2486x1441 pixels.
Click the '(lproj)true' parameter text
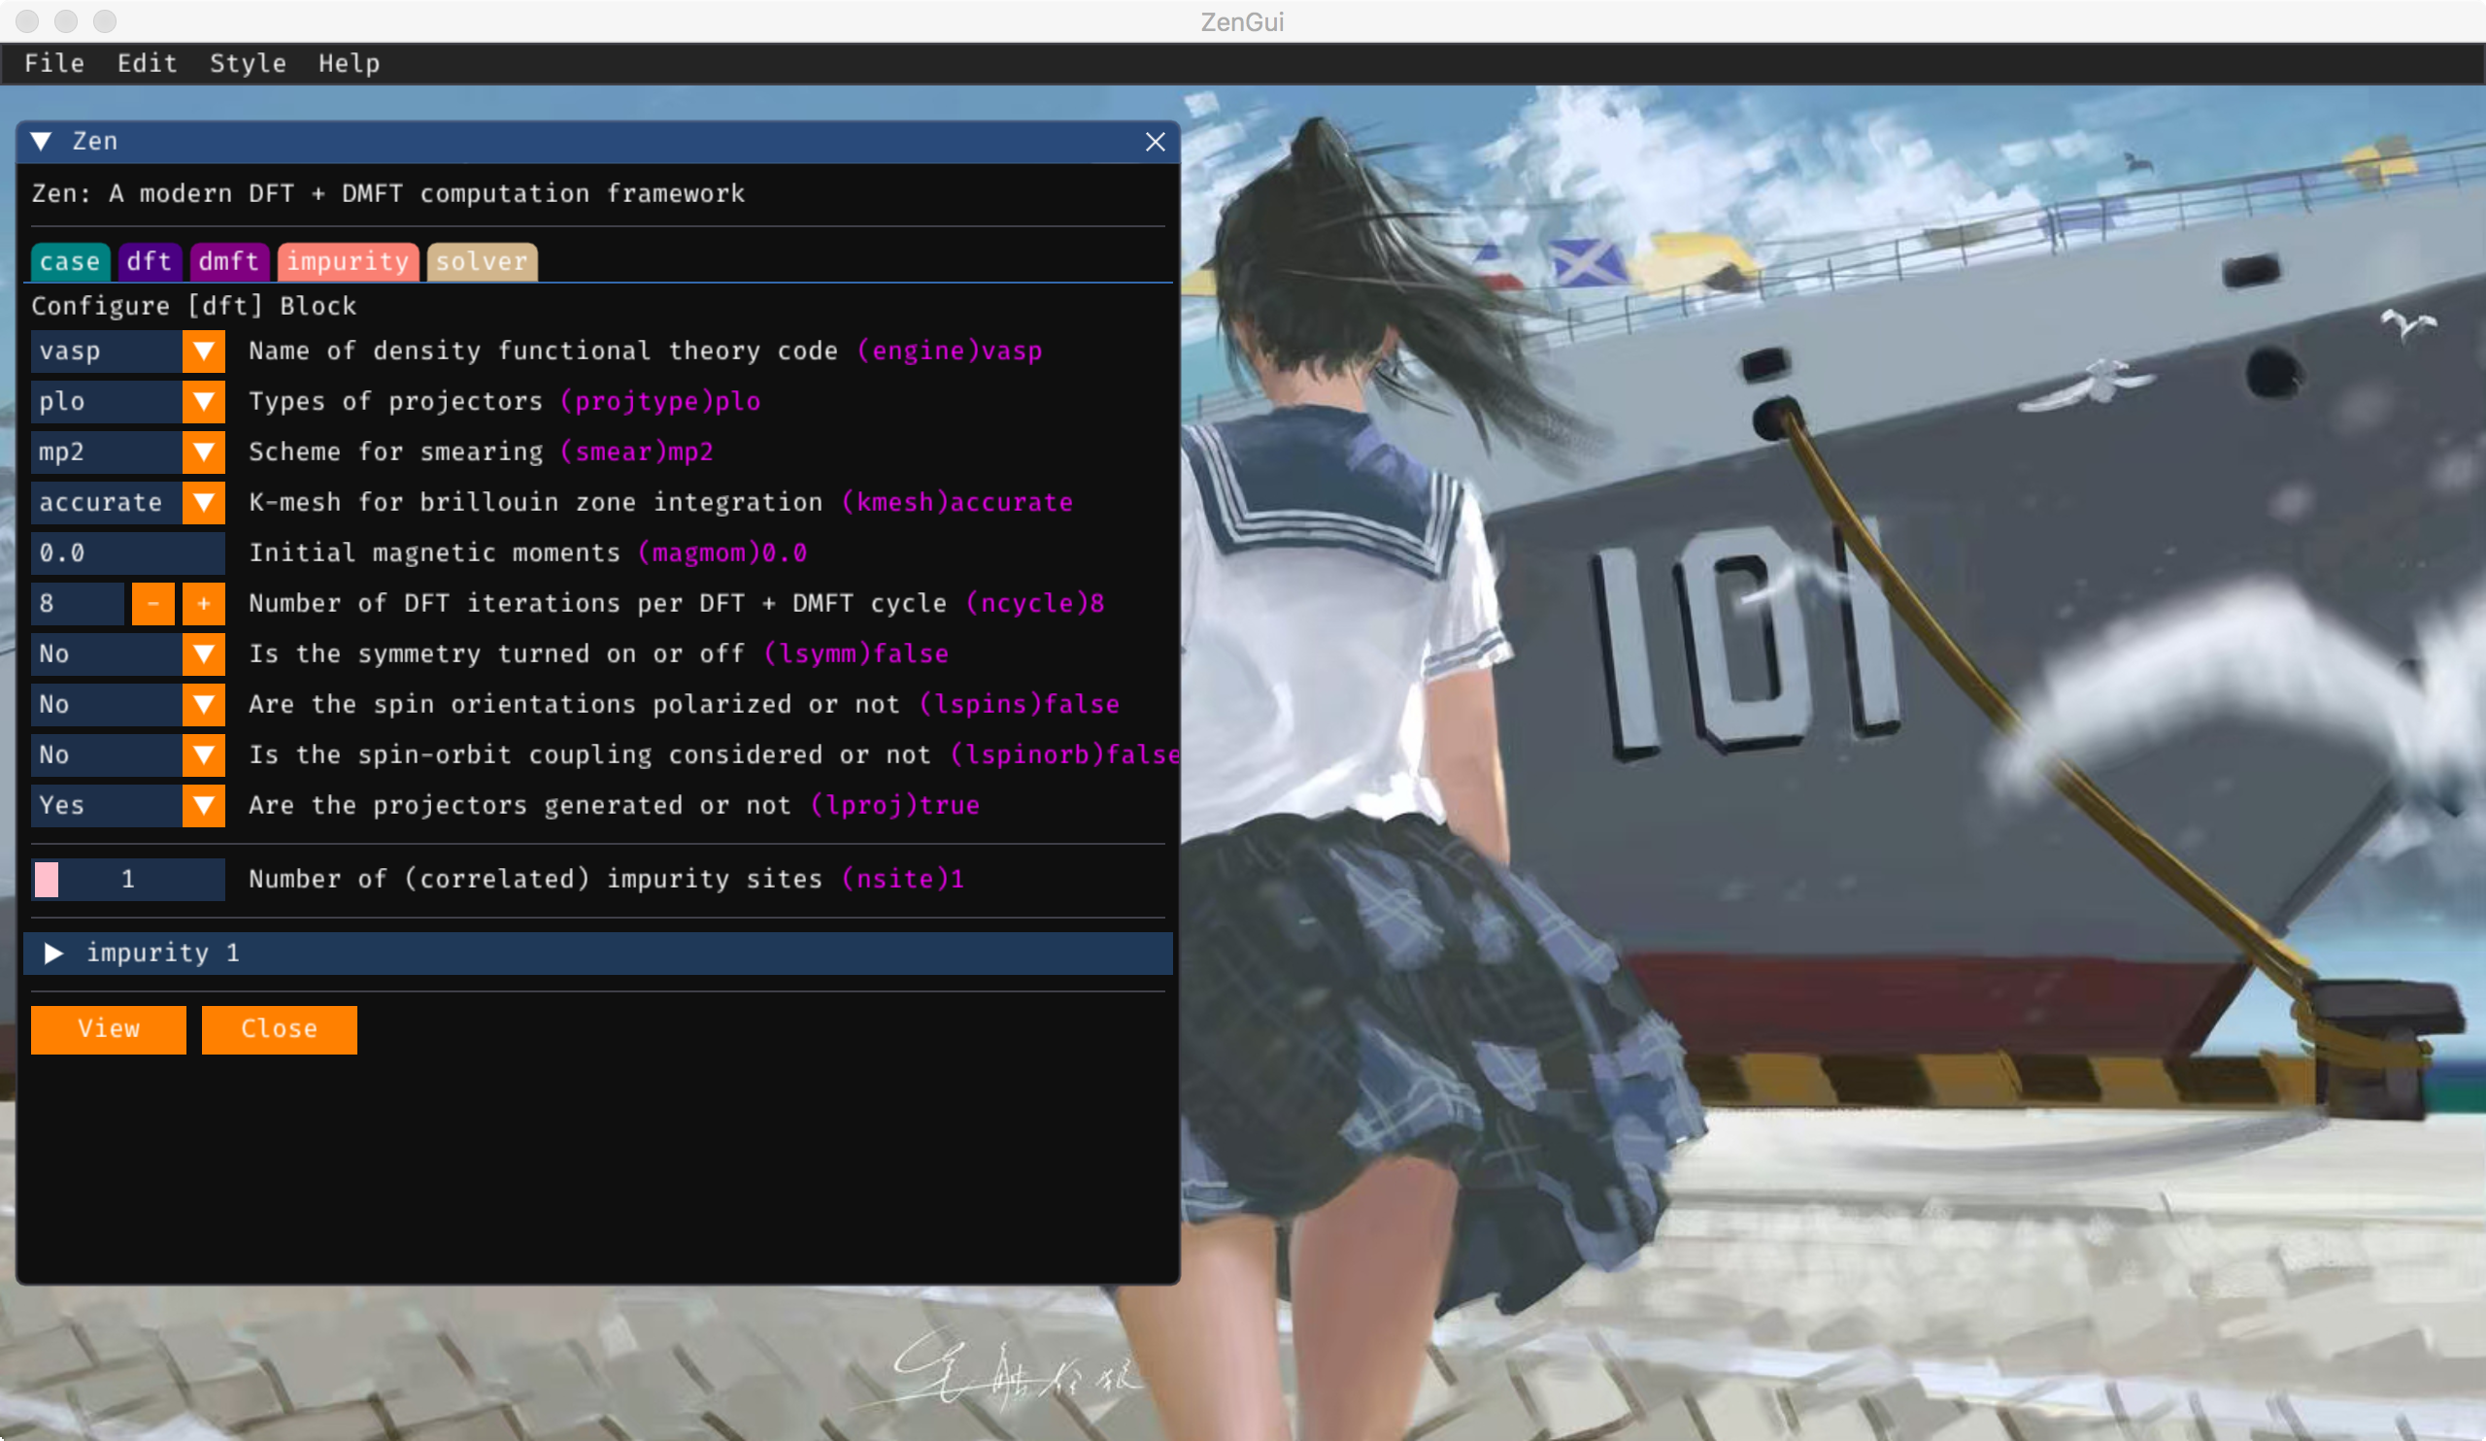tap(894, 805)
